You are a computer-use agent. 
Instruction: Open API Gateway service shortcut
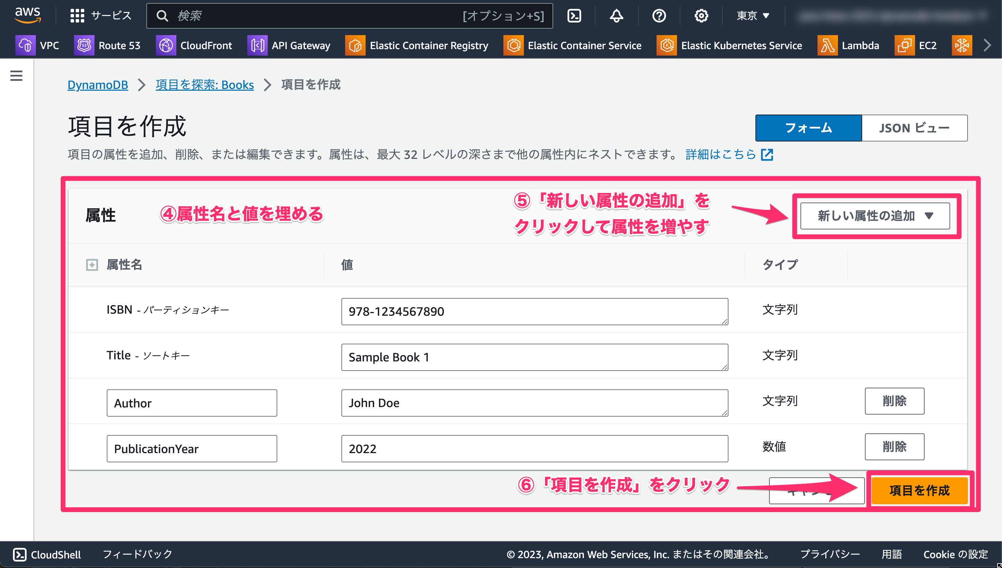point(289,45)
